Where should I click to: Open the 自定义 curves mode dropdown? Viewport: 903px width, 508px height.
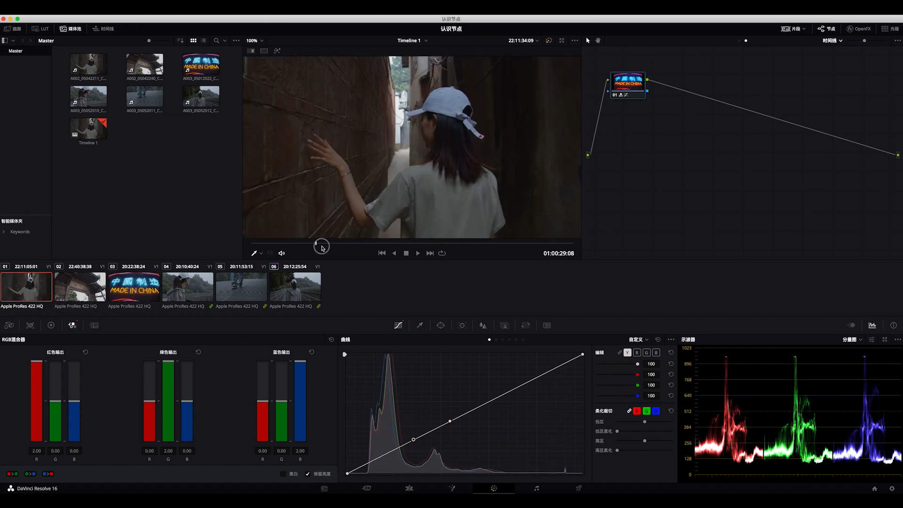click(x=638, y=340)
